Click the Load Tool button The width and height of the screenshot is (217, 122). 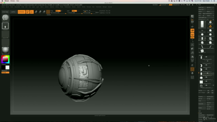202,7
